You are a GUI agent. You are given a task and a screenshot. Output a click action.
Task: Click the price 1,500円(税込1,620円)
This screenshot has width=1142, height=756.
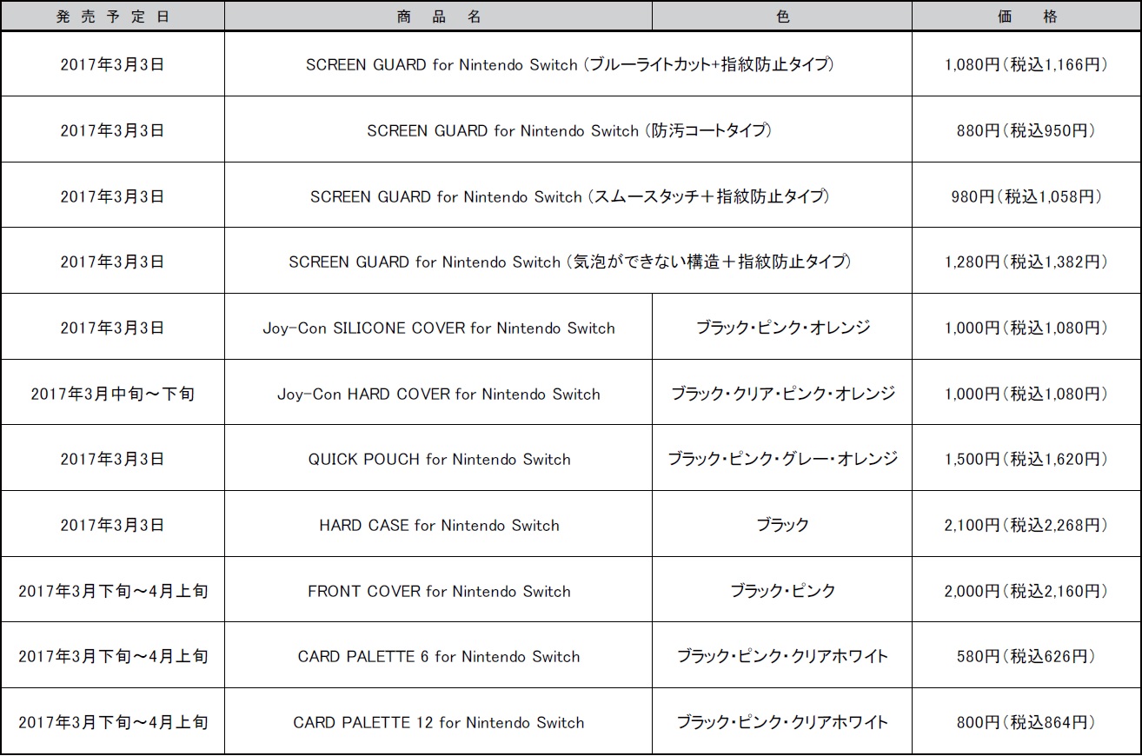[1026, 459]
